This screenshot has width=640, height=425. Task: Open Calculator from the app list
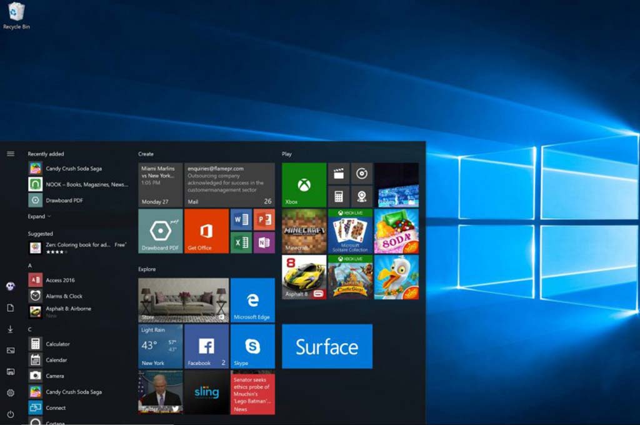click(78, 344)
